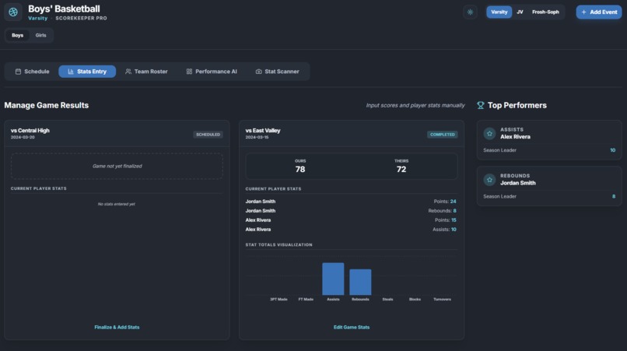Click the star icon on Rebounds card
627x351 pixels.
[489, 180]
